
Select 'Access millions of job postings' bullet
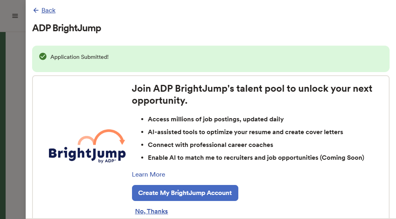pos(216,119)
